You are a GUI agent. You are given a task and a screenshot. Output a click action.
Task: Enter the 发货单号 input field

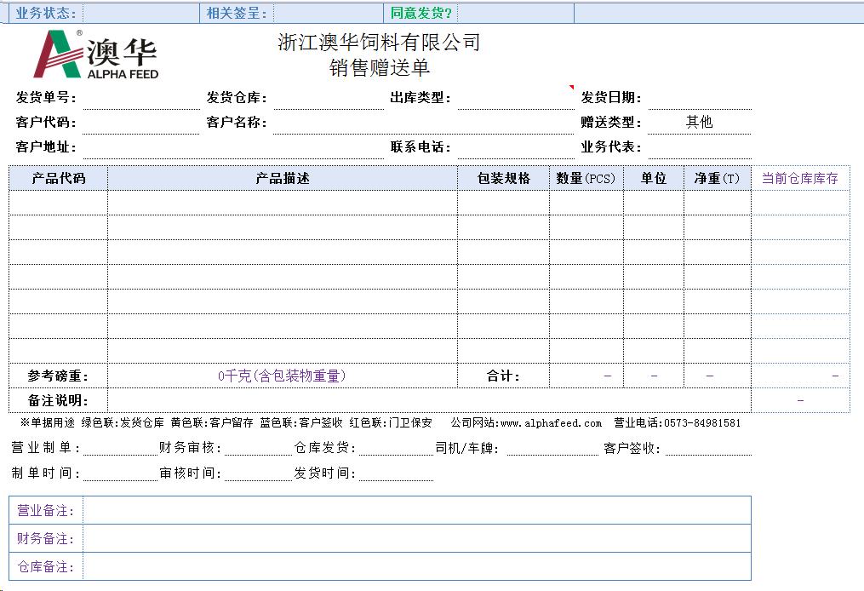[x=140, y=98]
